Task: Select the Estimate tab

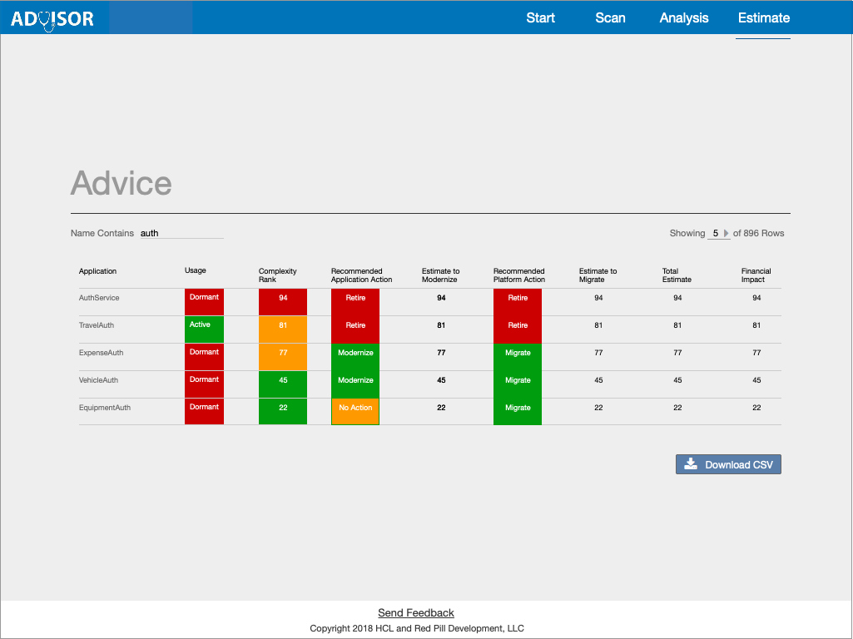Action: click(x=763, y=17)
